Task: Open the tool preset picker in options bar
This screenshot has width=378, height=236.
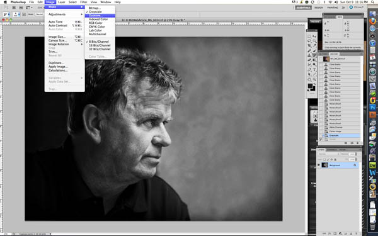Action: [x=6, y=14]
